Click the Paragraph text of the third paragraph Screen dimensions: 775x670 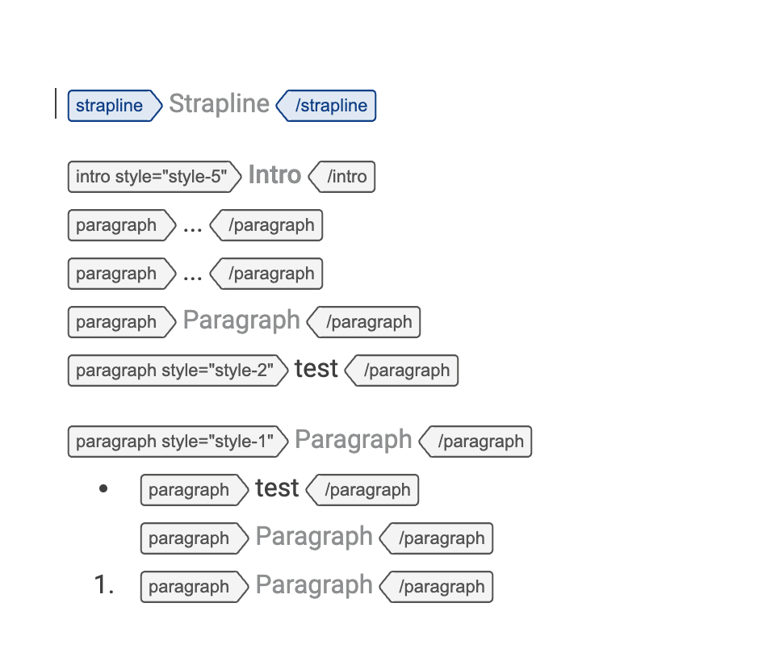tap(241, 320)
